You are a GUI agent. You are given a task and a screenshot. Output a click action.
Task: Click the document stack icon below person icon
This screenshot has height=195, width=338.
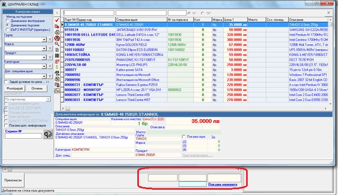point(57,79)
